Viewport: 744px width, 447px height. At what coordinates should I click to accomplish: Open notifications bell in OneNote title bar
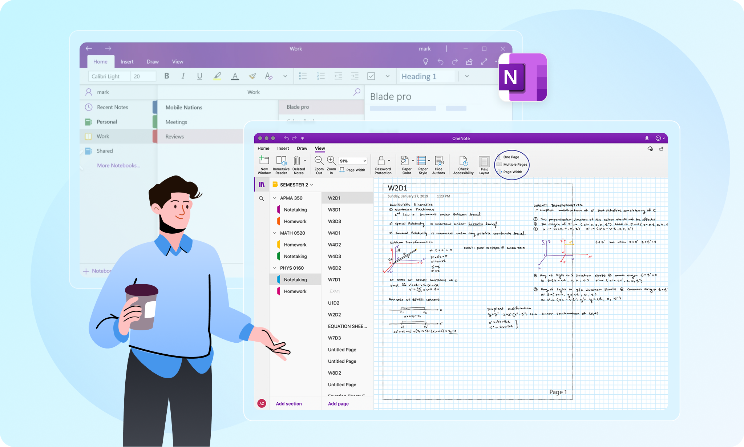coord(647,138)
